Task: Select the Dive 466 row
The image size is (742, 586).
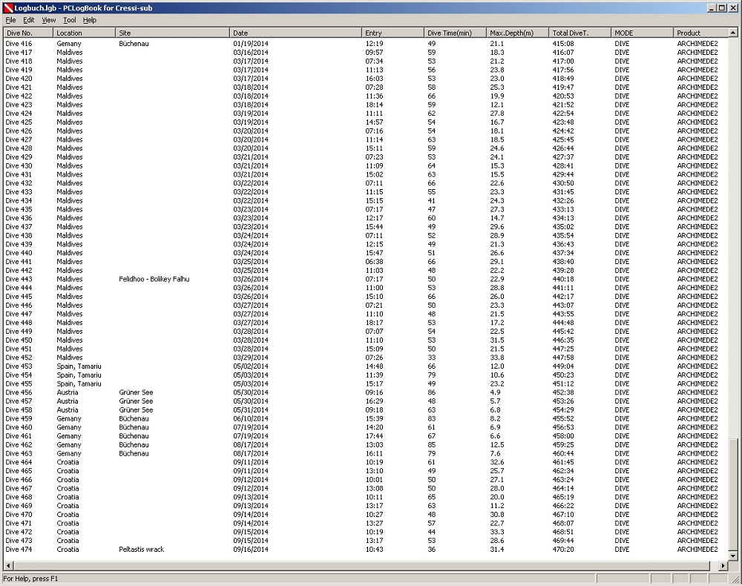Action: 366,480
